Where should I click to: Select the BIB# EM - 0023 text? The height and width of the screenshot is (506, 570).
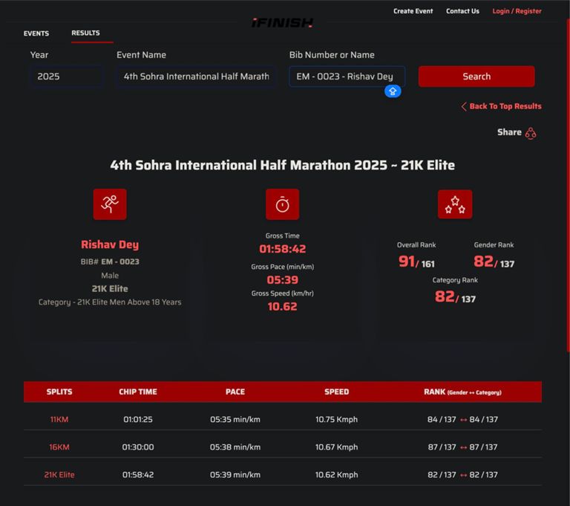[x=110, y=262]
